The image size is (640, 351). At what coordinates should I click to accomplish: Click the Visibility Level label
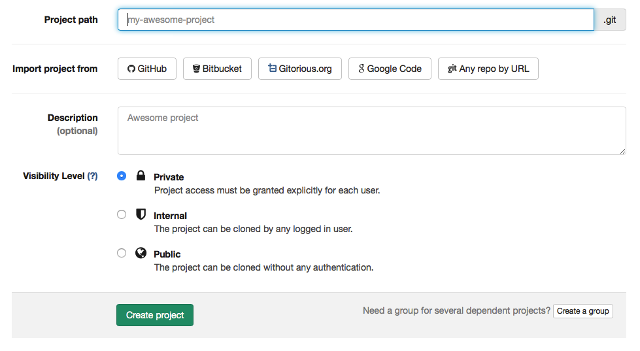[54, 176]
